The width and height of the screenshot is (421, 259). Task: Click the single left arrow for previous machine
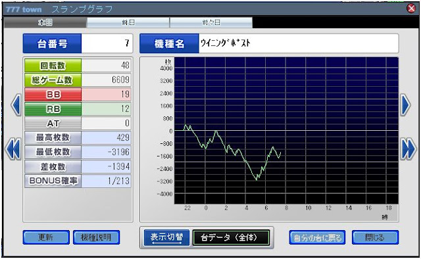(16, 105)
